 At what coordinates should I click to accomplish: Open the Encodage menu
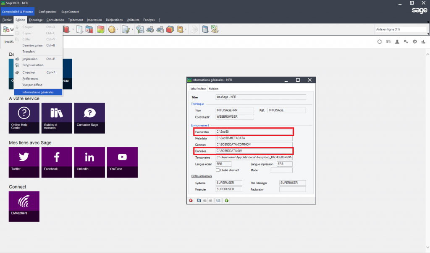36,20
